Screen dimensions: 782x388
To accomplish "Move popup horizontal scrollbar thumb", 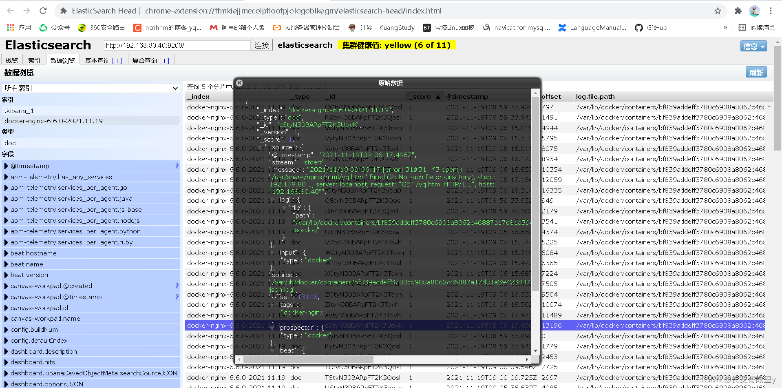I will click(308, 360).
